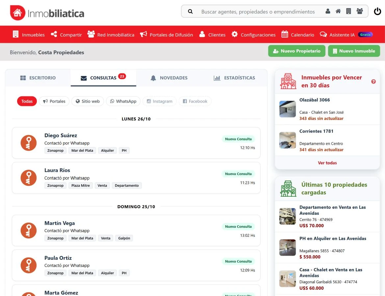Filter consultas by Sitio web
This screenshot has height=296, width=385.
88,101
